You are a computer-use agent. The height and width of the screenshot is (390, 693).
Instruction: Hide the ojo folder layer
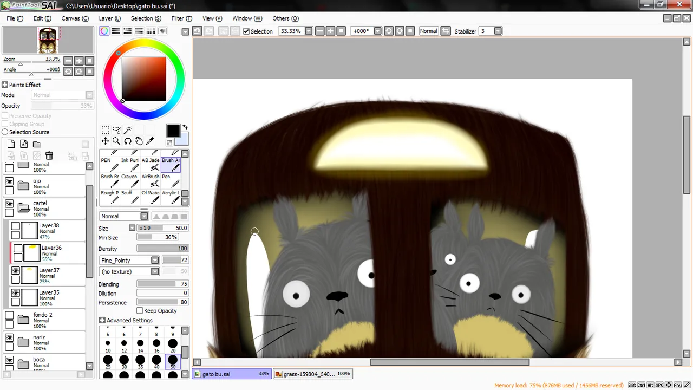pos(9,182)
